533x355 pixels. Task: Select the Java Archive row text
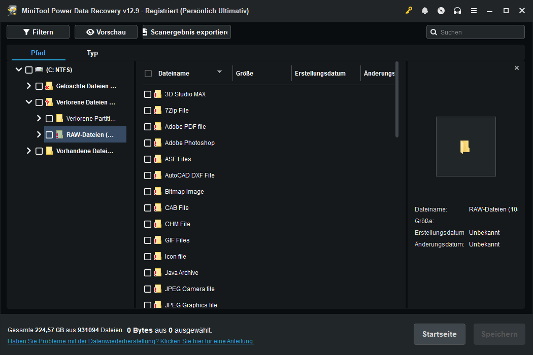click(x=182, y=272)
